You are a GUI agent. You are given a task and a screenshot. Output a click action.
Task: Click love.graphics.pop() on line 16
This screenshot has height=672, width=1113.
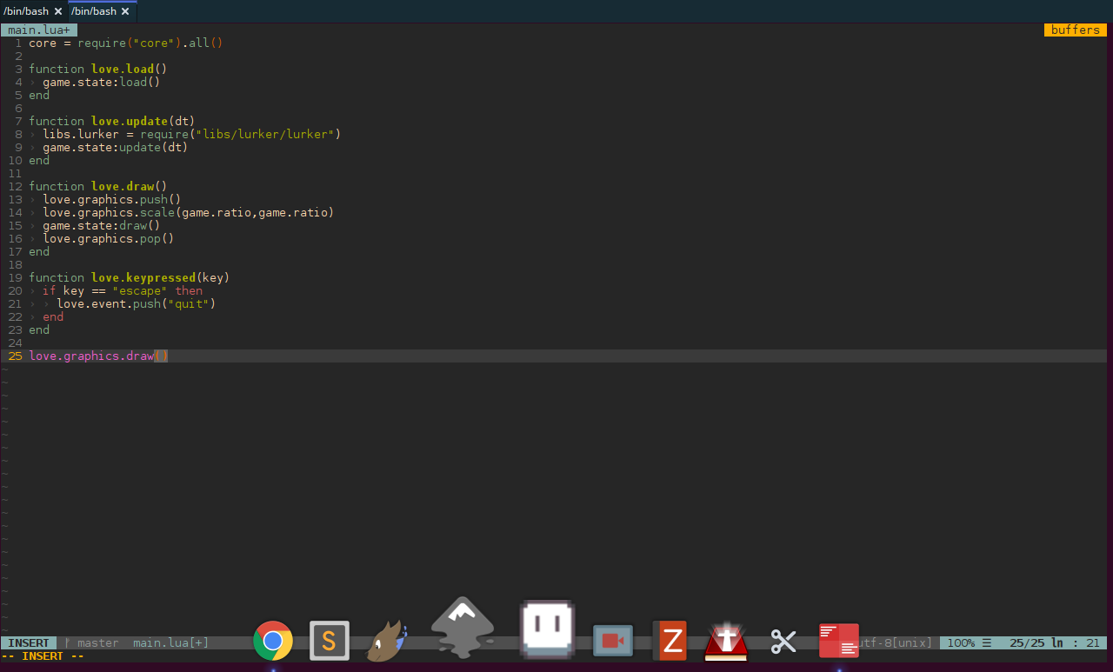point(109,238)
